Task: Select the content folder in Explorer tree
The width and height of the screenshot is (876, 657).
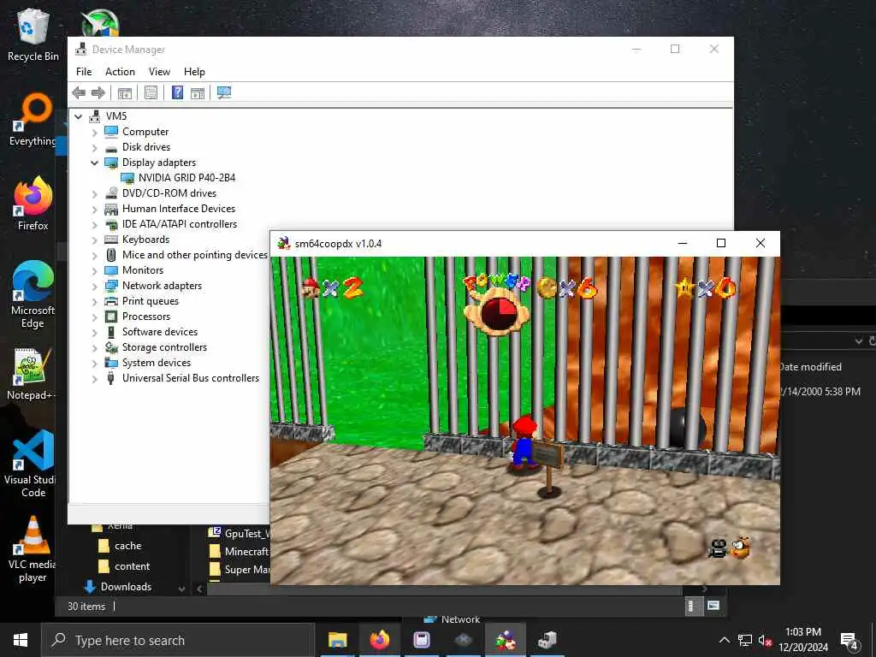Action: 132,566
